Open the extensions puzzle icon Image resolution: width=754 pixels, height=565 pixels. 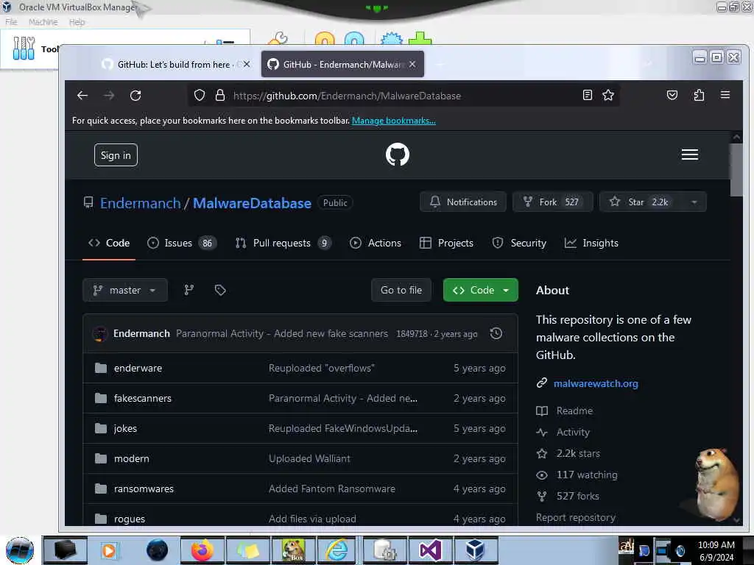[699, 95]
